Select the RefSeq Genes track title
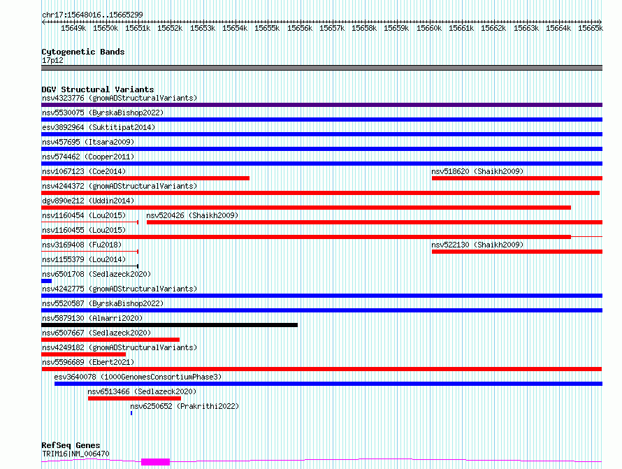This screenshot has width=622, height=469. [x=71, y=445]
